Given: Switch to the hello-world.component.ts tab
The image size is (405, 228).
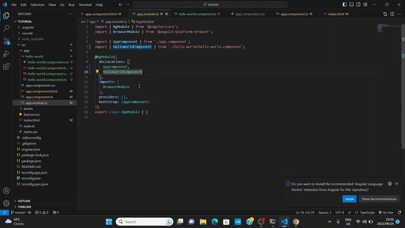Looking at the screenshot, I should [x=199, y=14].
